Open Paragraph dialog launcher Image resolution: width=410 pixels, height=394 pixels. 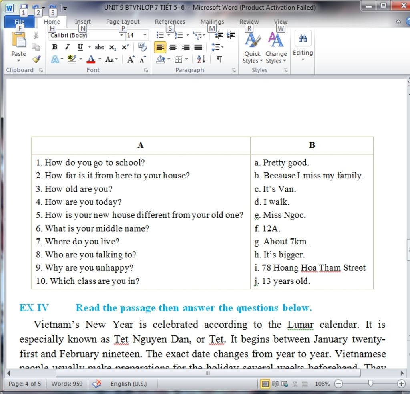(234, 70)
